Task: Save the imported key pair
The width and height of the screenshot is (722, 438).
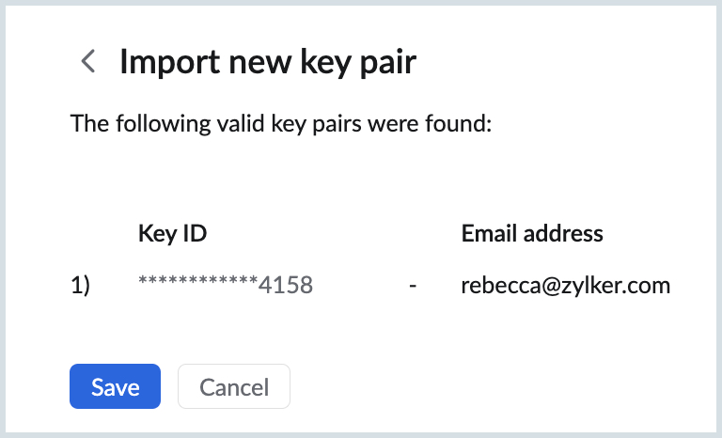Action: pos(115,386)
